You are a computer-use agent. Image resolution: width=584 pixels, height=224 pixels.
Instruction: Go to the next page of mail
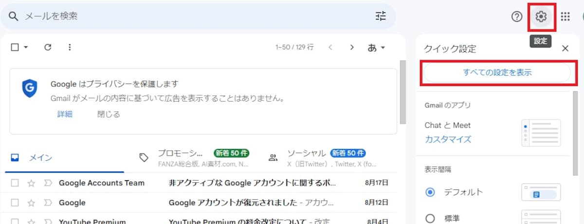point(352,48)
